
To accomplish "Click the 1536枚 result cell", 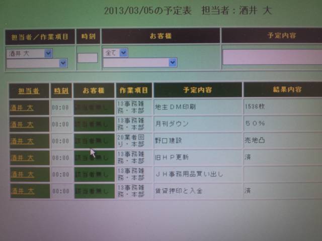I will [x=283, y=106].
